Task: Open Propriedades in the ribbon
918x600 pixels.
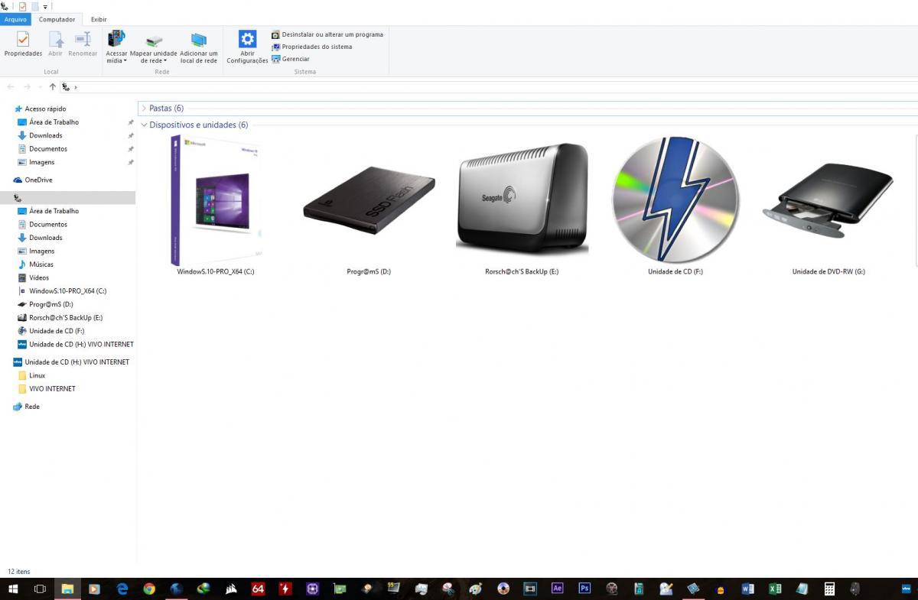Action: click(x=23, y=44)
